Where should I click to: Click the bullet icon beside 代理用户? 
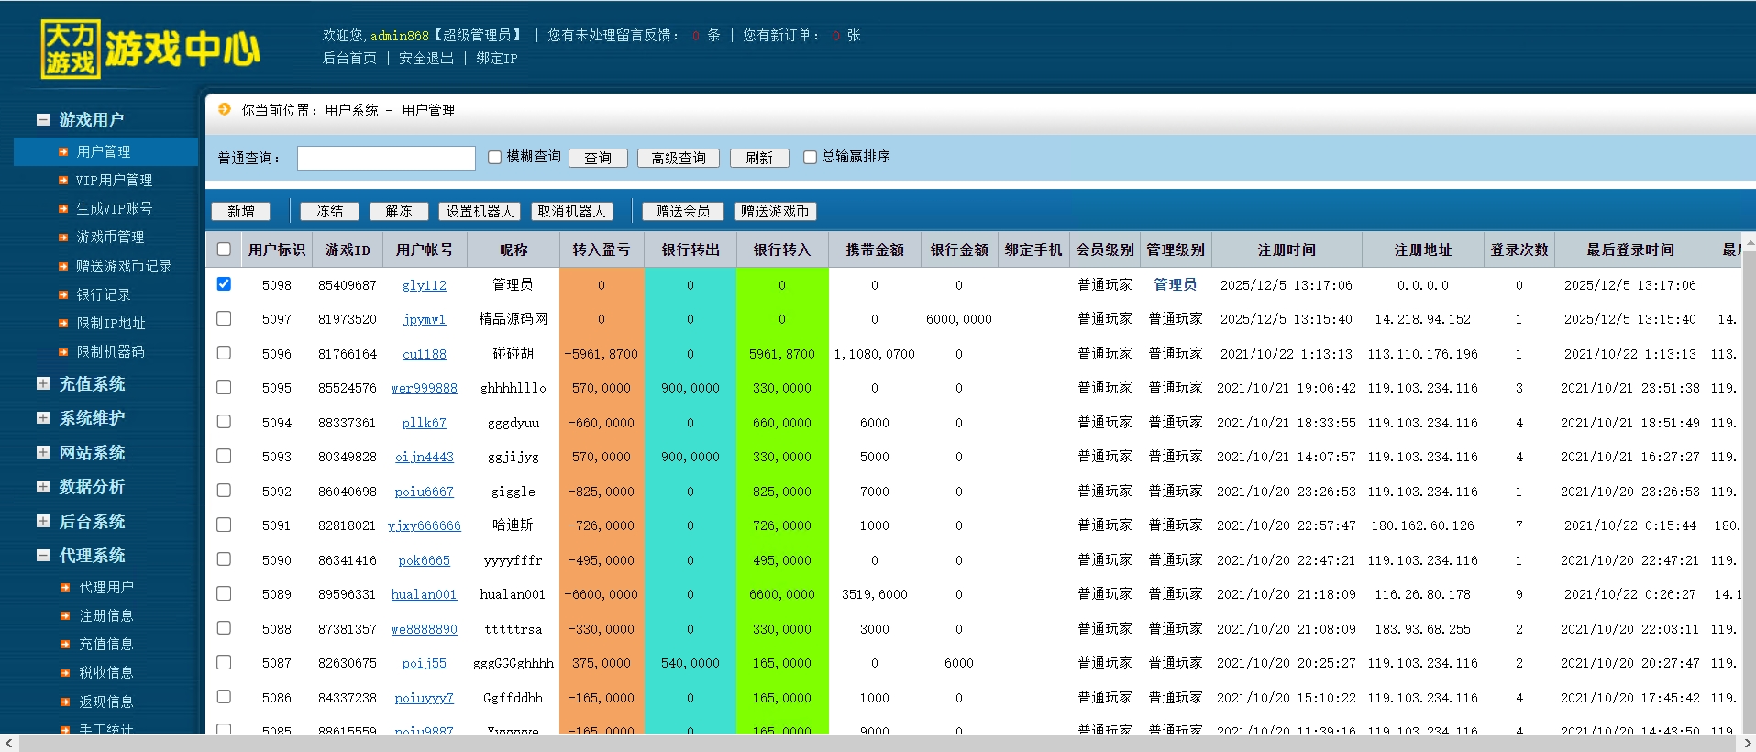click(65, 588)
